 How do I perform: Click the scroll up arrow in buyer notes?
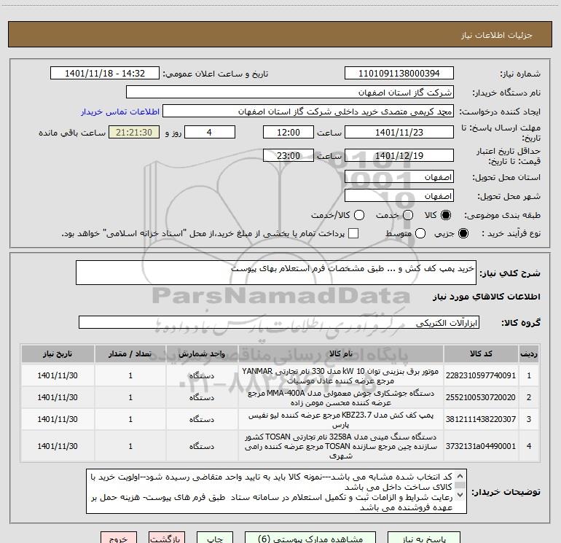[460, 476]
